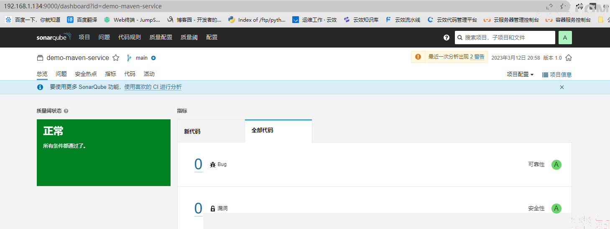
Task: Open 项目信息 link
Action: point(557,75)
